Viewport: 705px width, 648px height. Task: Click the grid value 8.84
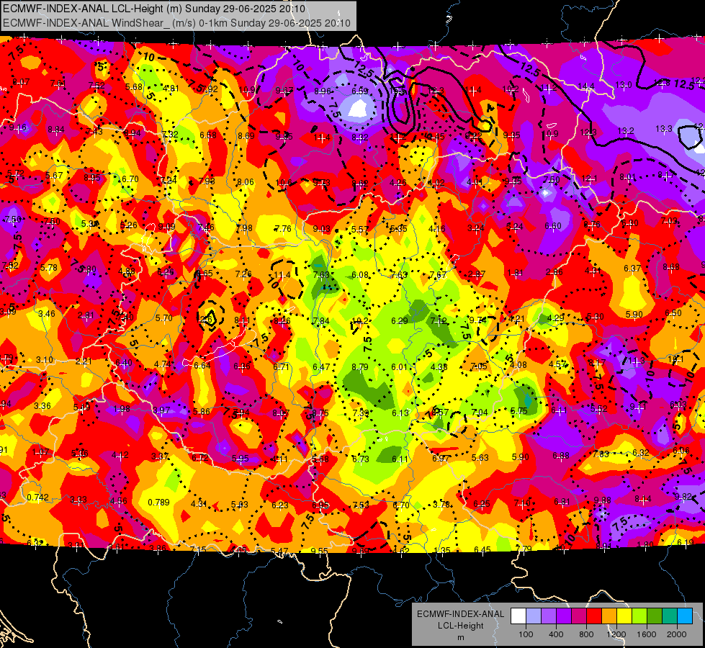click(x=55, y=130)
